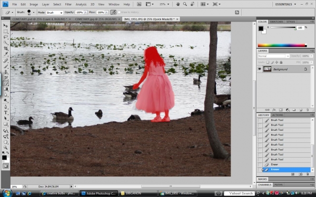Select the Brush tool in toolbox
316x197 pixels.
(x=5, y=66)
